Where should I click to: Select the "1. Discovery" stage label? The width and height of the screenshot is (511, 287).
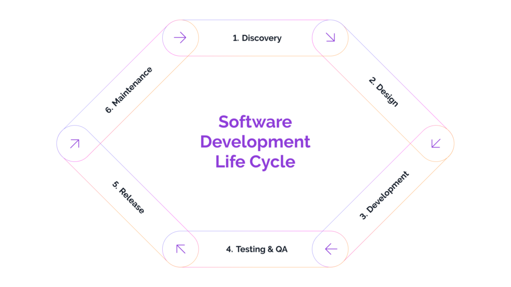coord(257,38)
